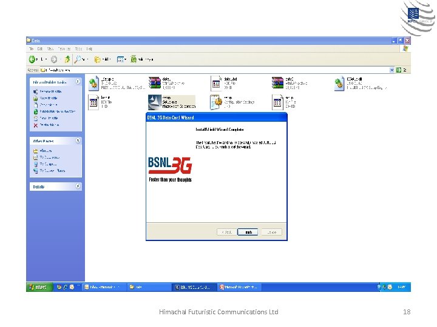Select the ISSetup.dll file icon
Image resolution: width=437 pixels, height=327 pixels.
coord(339,84)
